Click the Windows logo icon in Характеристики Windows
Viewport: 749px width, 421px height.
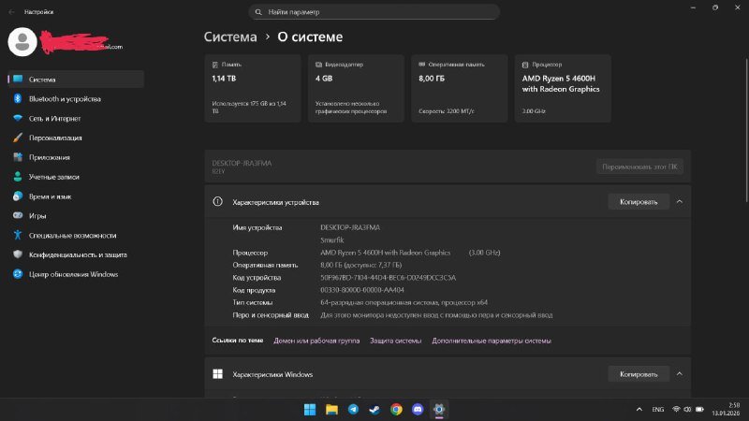click(217, 373)
